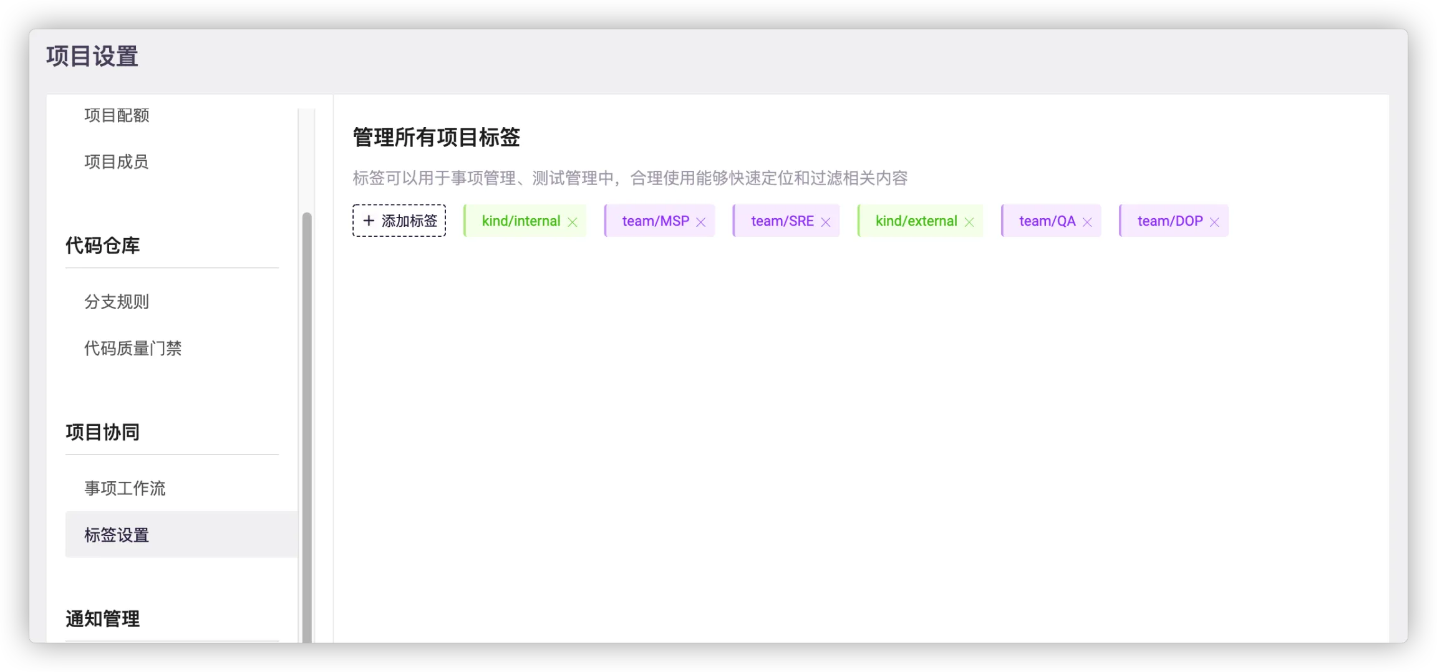Click the plus icon in 添加标签
Image resolution: width=1437 pixels, height=672 pixels.
tap(369, 221)
